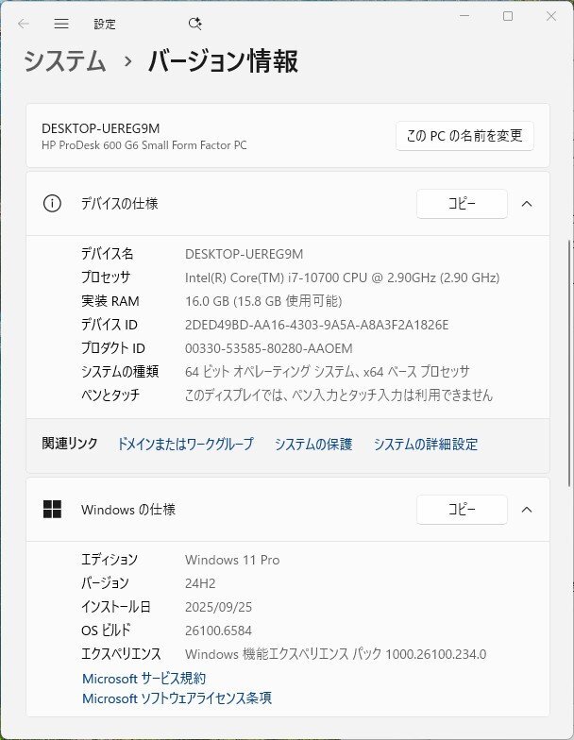574x740 pixels.
Task: Click the OS ビルド row label
Action: click(x=106, y=631)
